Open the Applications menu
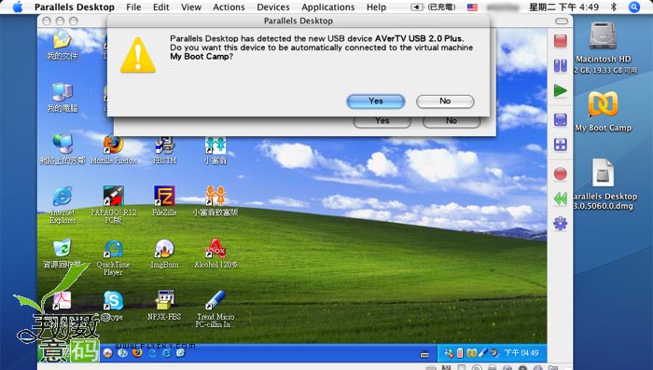This screenshot has width=653, height=370. tap(328, 7)
